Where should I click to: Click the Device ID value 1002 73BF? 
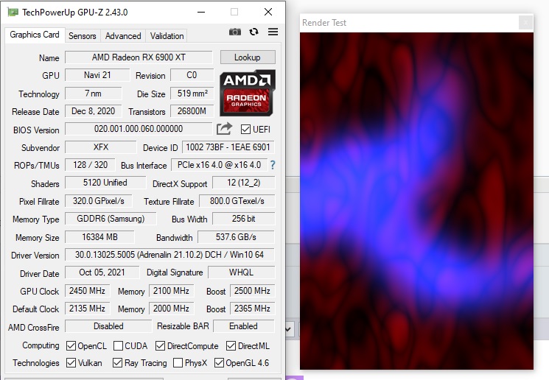tap(228, 147)
